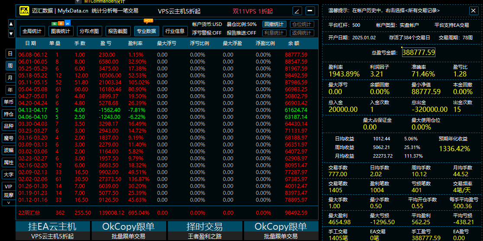Select the 04.06-04.10 losing week row
Screen dimensions: 483x241
167,117
